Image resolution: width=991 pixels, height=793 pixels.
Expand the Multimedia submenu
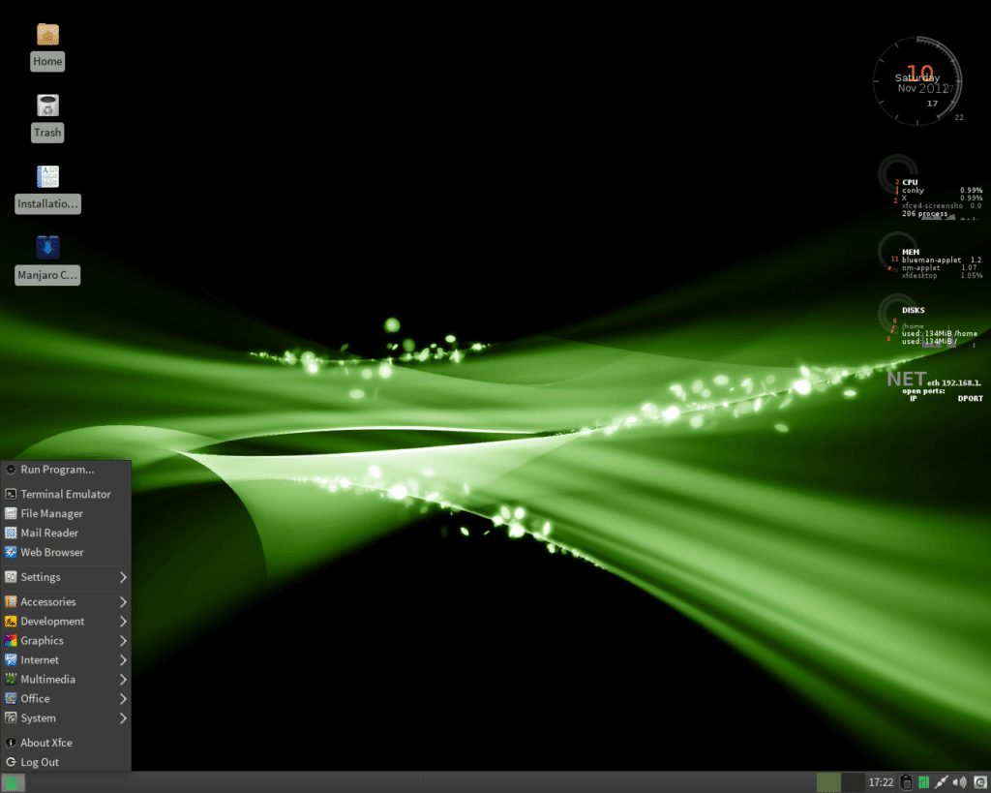coord(66,680)
